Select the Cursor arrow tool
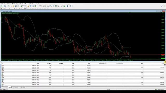The width and height of the screenshot is (166, 93). tap(2, 8)
